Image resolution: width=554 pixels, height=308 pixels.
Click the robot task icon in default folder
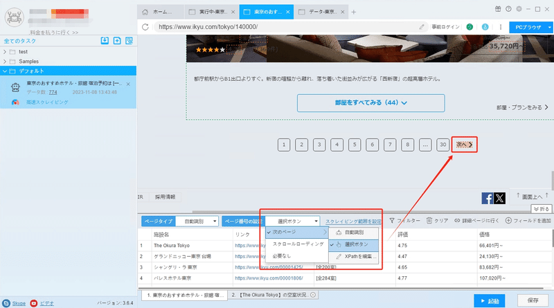click(x=15, y=87)
